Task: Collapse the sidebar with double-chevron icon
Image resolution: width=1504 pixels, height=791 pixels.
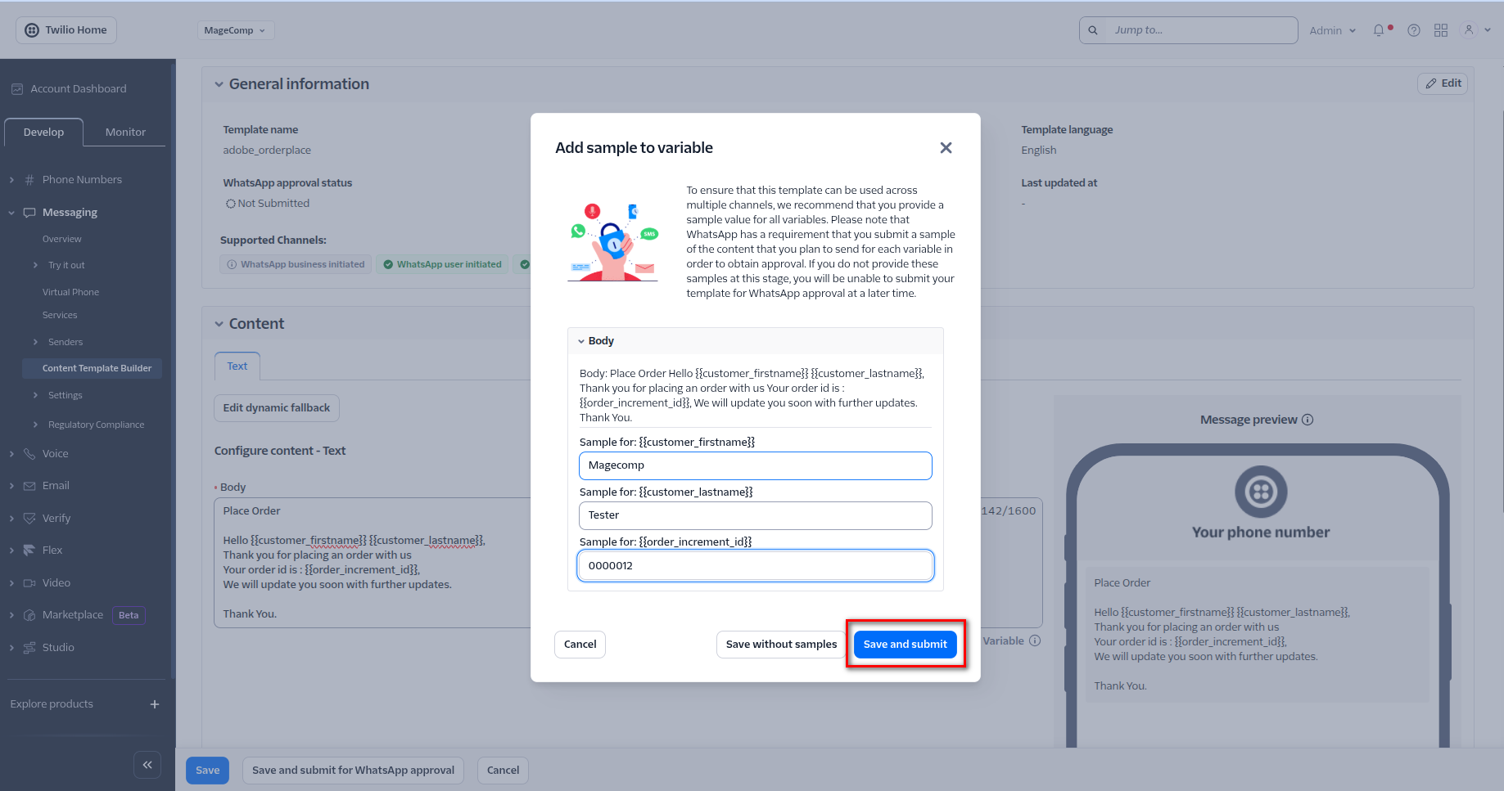Action: pyautogui.click(x=147, y=765)
